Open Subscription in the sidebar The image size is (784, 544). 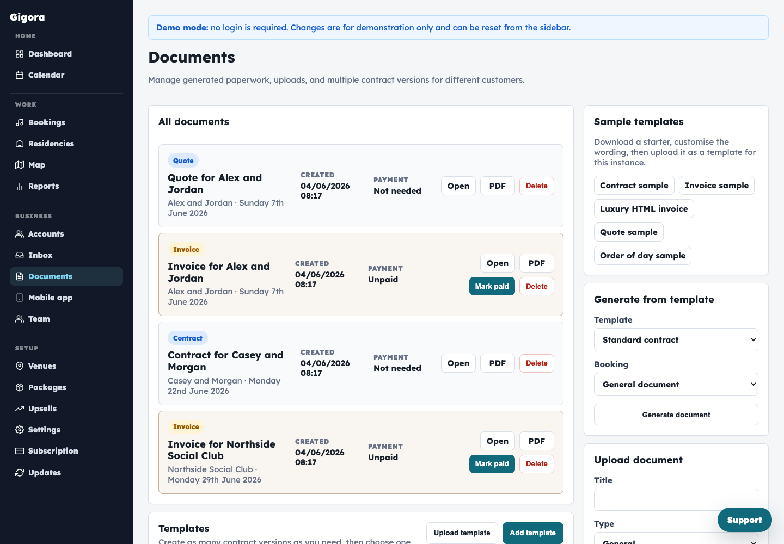pos(66,451)
